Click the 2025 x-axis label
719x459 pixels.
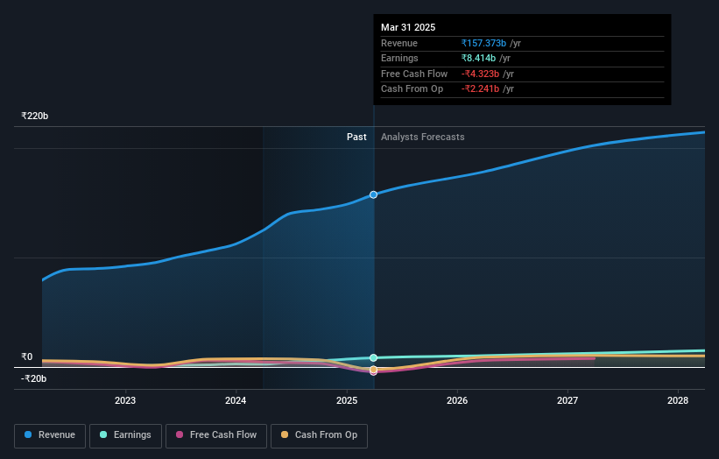click(x=347, y=401)
